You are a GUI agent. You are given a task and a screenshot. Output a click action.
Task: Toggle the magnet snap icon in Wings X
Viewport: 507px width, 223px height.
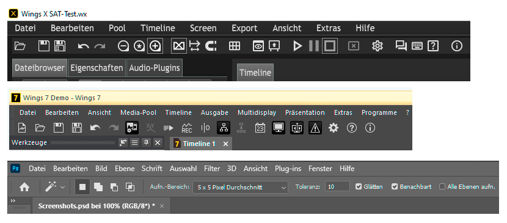tap(211, 46)
